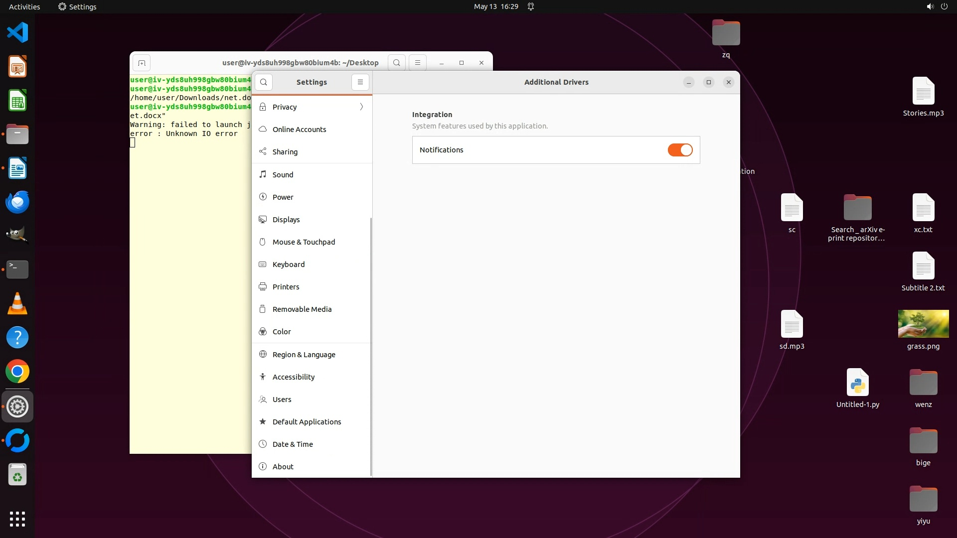
Task: Open the date and time calendar dropdown
Action: coord(495,6)
